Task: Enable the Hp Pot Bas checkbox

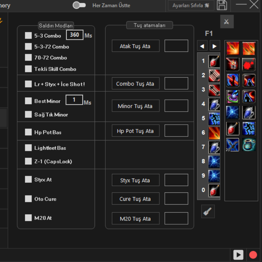Action: tap(28, 132)
